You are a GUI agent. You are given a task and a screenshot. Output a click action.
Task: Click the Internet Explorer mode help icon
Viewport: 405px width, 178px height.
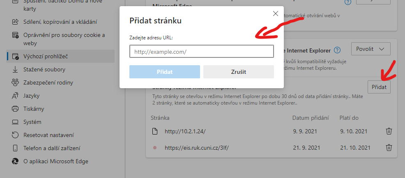click(x=337, y=50)
